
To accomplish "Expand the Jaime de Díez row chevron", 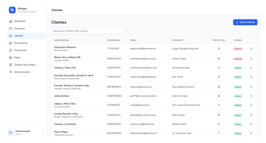I will point(251,96).
